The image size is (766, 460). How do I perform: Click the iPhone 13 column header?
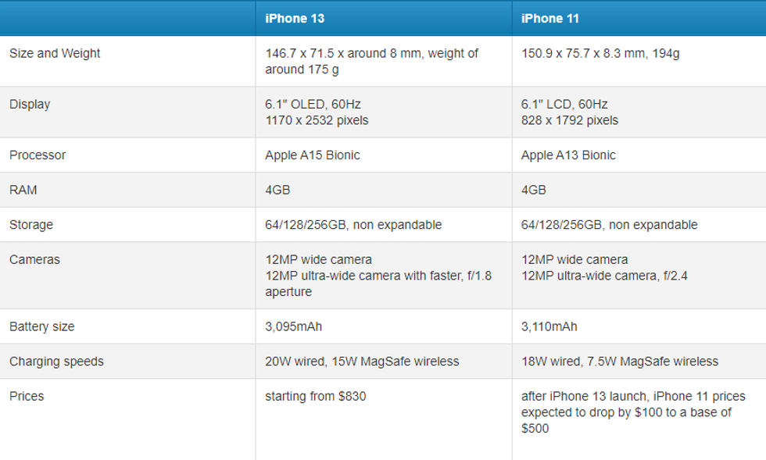(295, 18)
